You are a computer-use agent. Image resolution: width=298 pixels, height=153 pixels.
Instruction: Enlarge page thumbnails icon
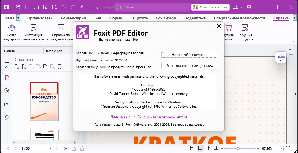pos(17,67)
